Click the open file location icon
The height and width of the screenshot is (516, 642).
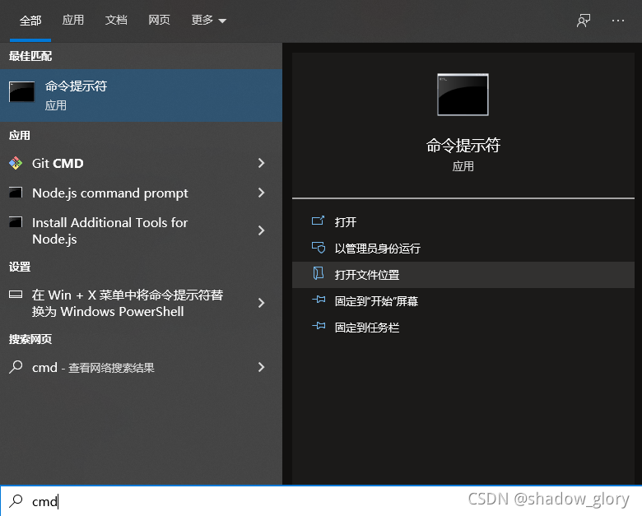pyautogui.click(x=319, y=273)
